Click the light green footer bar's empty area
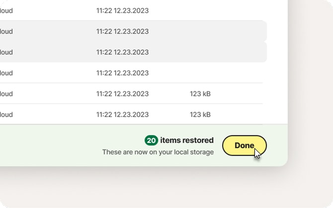Viewport: 333px width, 208px height. pos(50,145)
